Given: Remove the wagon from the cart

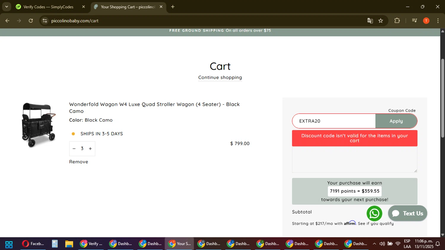Looking at the screenshot, I should point(79,162).
